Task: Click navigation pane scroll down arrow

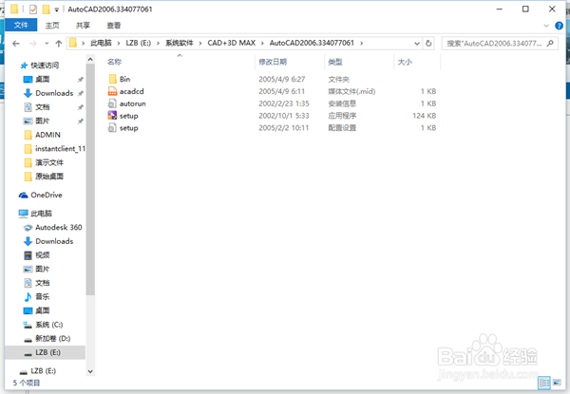Action: click(90, 371)
